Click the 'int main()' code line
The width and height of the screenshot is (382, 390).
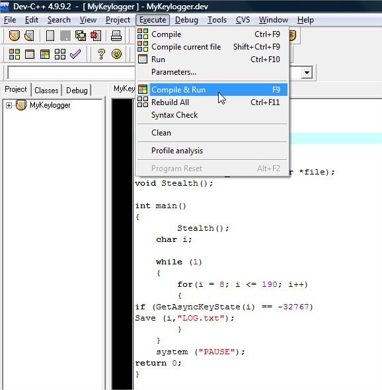pyautogui.click(x=161, y=206)
